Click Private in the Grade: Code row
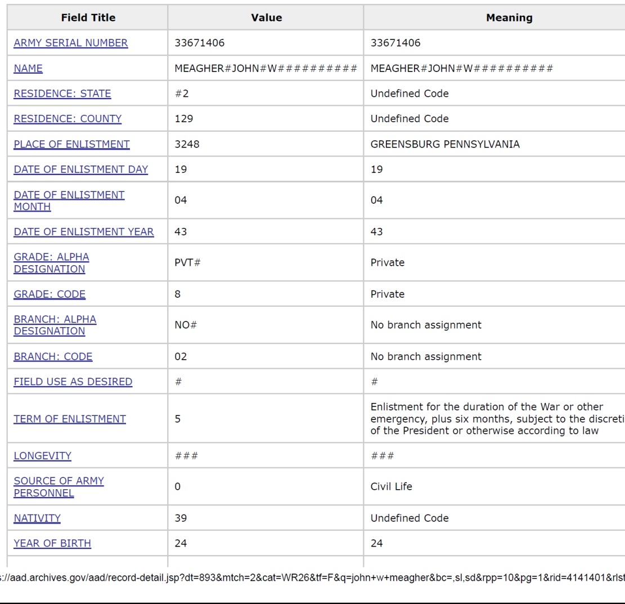Screen dimensions: 625x604 (388, 294)
